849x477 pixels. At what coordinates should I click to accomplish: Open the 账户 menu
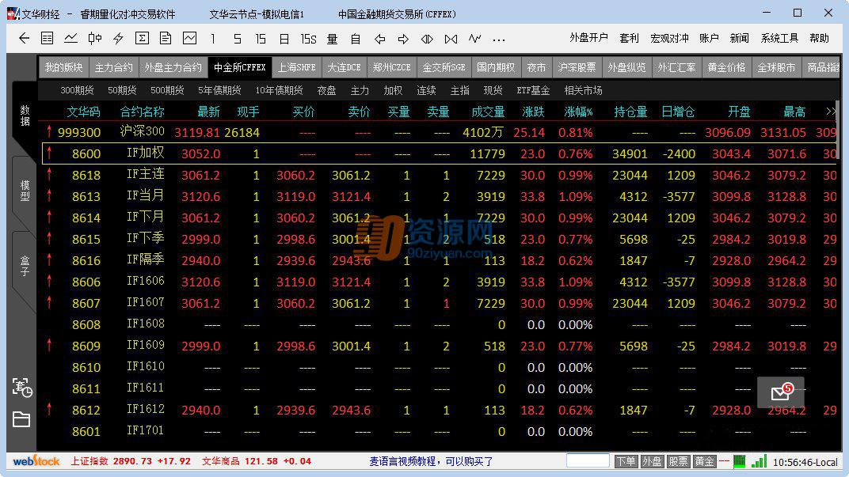tap(710, 38)
